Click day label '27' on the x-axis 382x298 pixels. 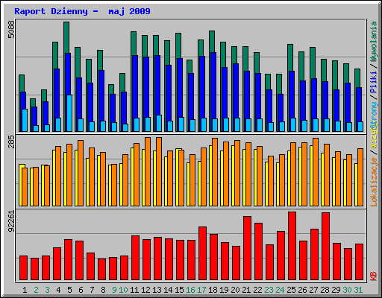coord(313,290)
